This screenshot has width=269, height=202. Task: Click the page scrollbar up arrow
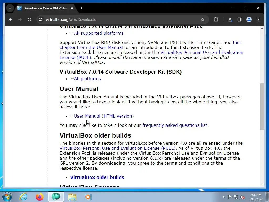(262, 28)
